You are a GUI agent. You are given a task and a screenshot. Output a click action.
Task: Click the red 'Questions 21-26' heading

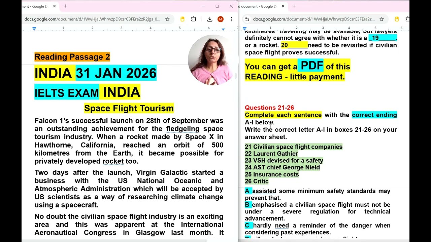coord(269,108)
